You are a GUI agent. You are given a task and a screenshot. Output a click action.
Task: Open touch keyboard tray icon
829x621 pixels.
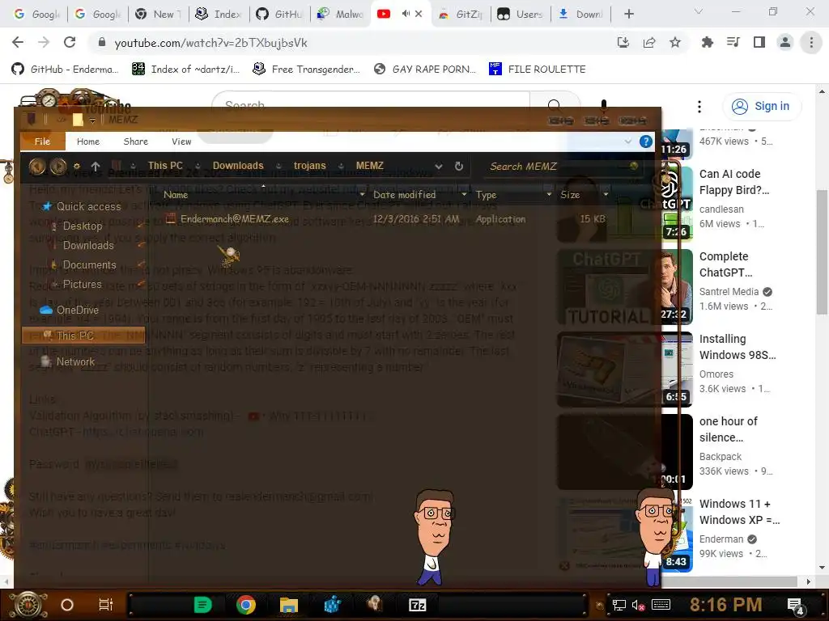(661, 605)
